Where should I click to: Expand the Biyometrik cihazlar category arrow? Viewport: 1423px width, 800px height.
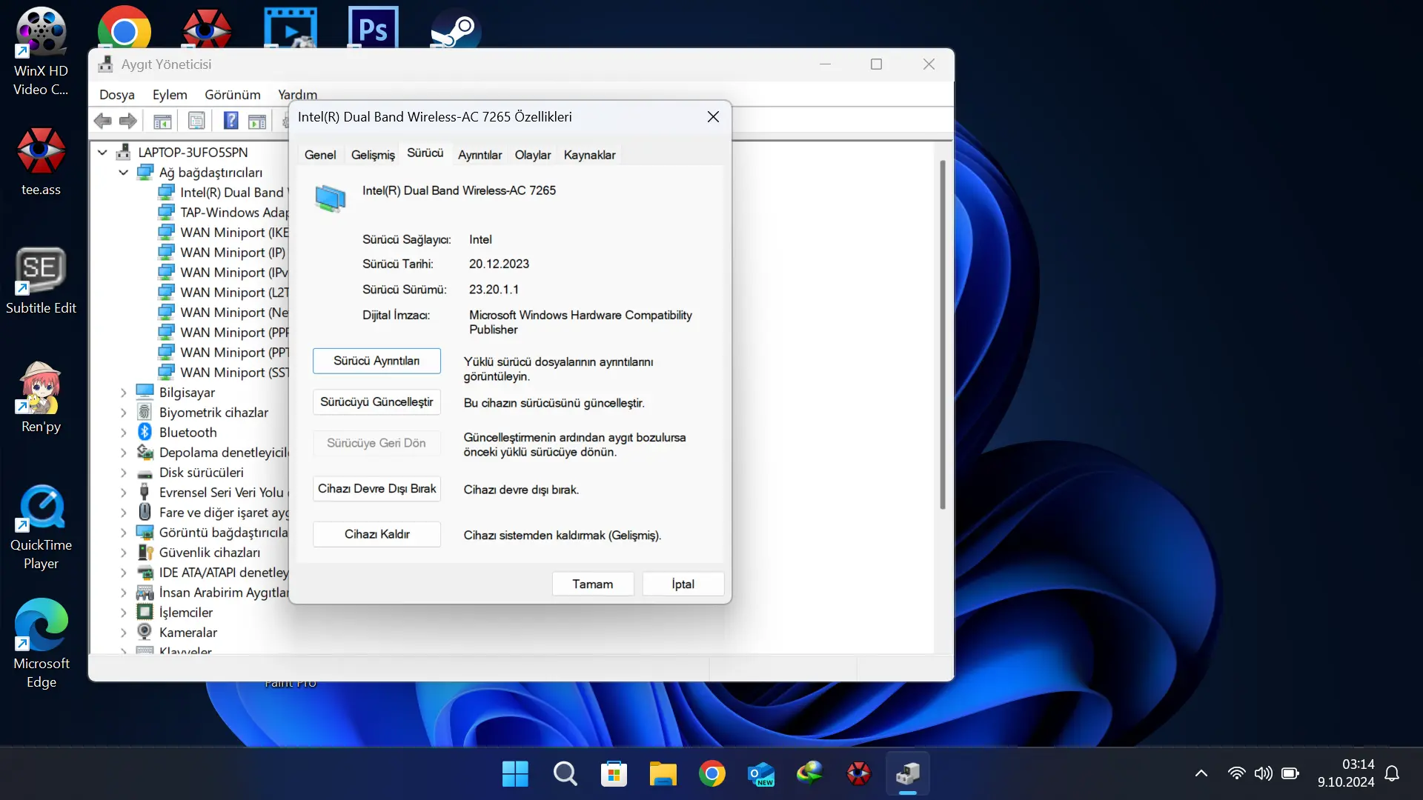[x=123, y=413]
